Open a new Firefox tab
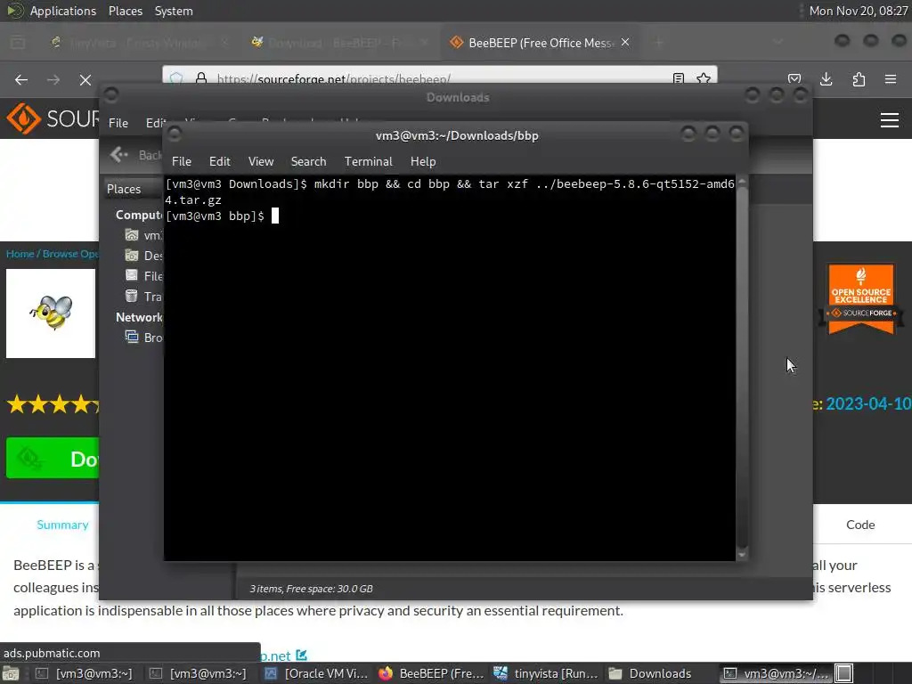This screenshot has width=912, height=684. tap(658, 43)
